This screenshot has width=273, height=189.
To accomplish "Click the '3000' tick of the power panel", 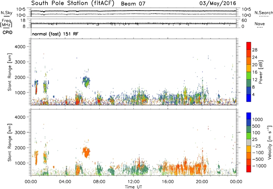I will coord(20,62).
